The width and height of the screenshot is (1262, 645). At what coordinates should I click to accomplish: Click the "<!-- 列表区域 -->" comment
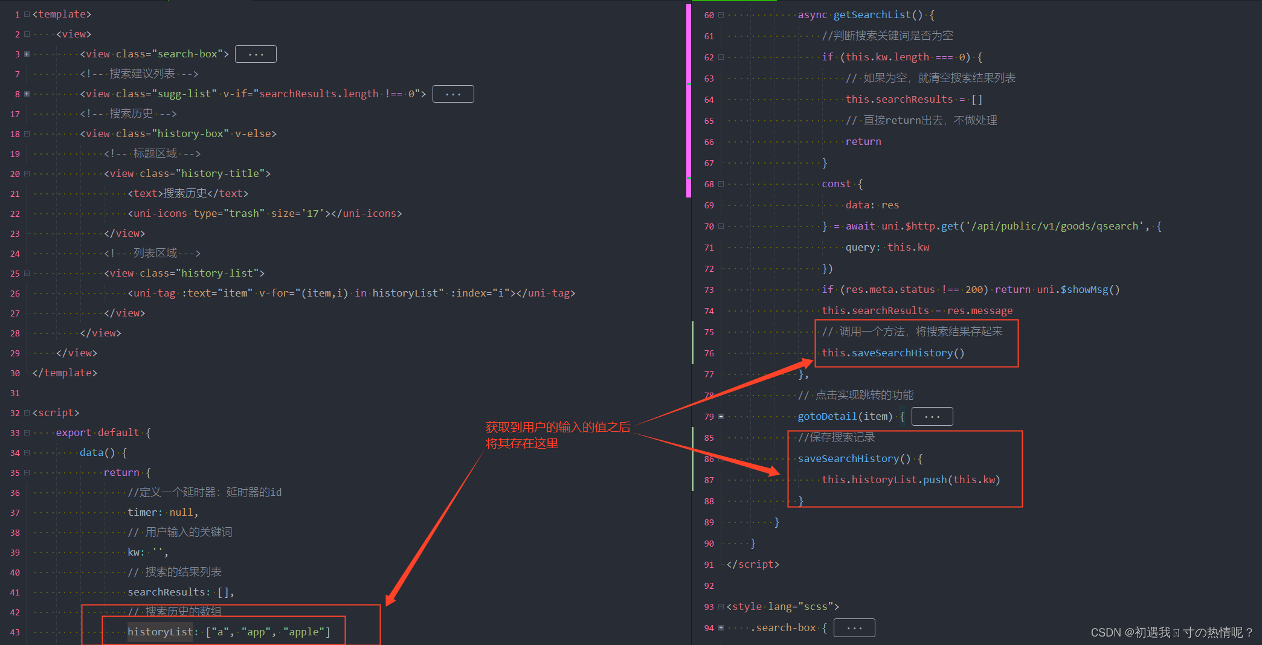click(152, 253)
